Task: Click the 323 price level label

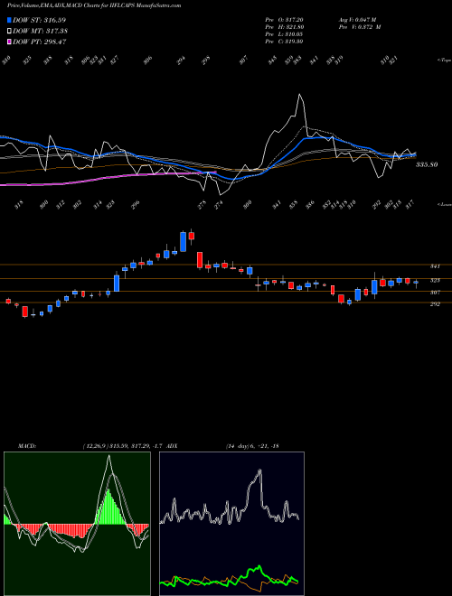Action: pyautogui.click(x=435, y=280)
